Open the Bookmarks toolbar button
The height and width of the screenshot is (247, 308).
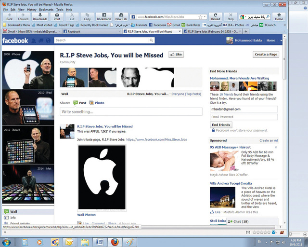coord(104,17)
